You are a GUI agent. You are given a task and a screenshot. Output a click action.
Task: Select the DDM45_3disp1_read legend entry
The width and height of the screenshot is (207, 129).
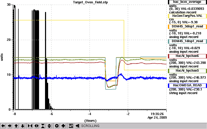click(187, 27)
